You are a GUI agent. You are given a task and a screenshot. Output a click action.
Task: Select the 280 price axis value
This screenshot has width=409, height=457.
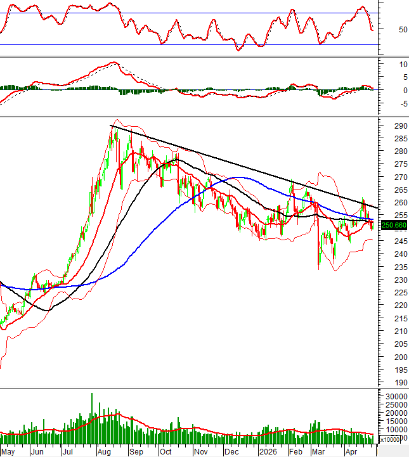(x=401, y=151)
